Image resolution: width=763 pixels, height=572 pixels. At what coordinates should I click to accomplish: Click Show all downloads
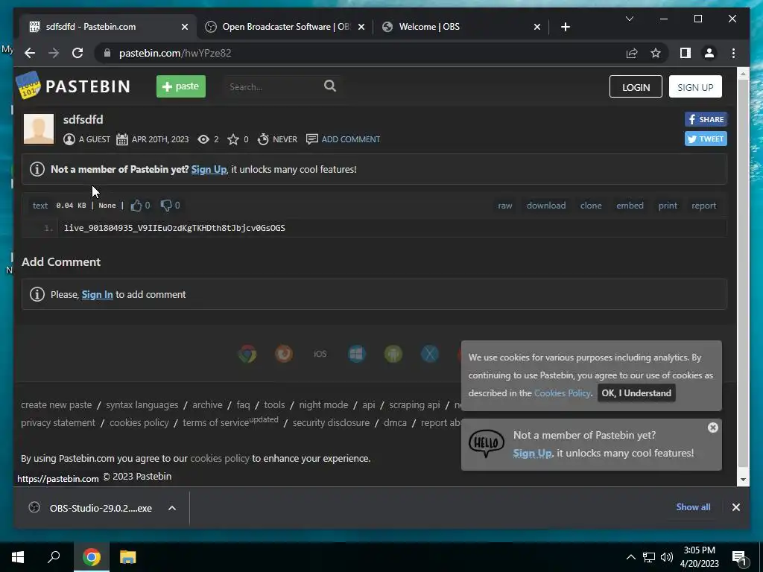693,506
